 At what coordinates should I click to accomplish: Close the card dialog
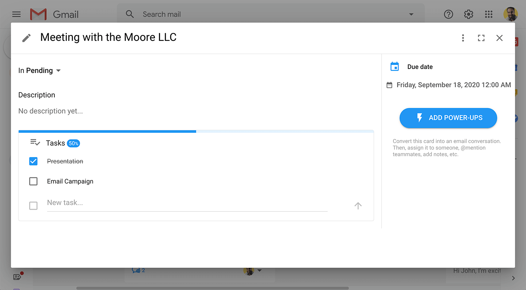pos(499,38)
